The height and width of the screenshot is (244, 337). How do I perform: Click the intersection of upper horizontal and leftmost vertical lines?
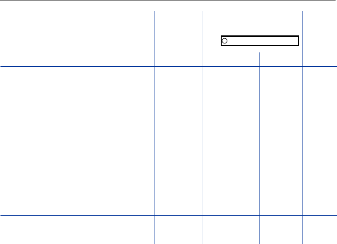[155, 67]
